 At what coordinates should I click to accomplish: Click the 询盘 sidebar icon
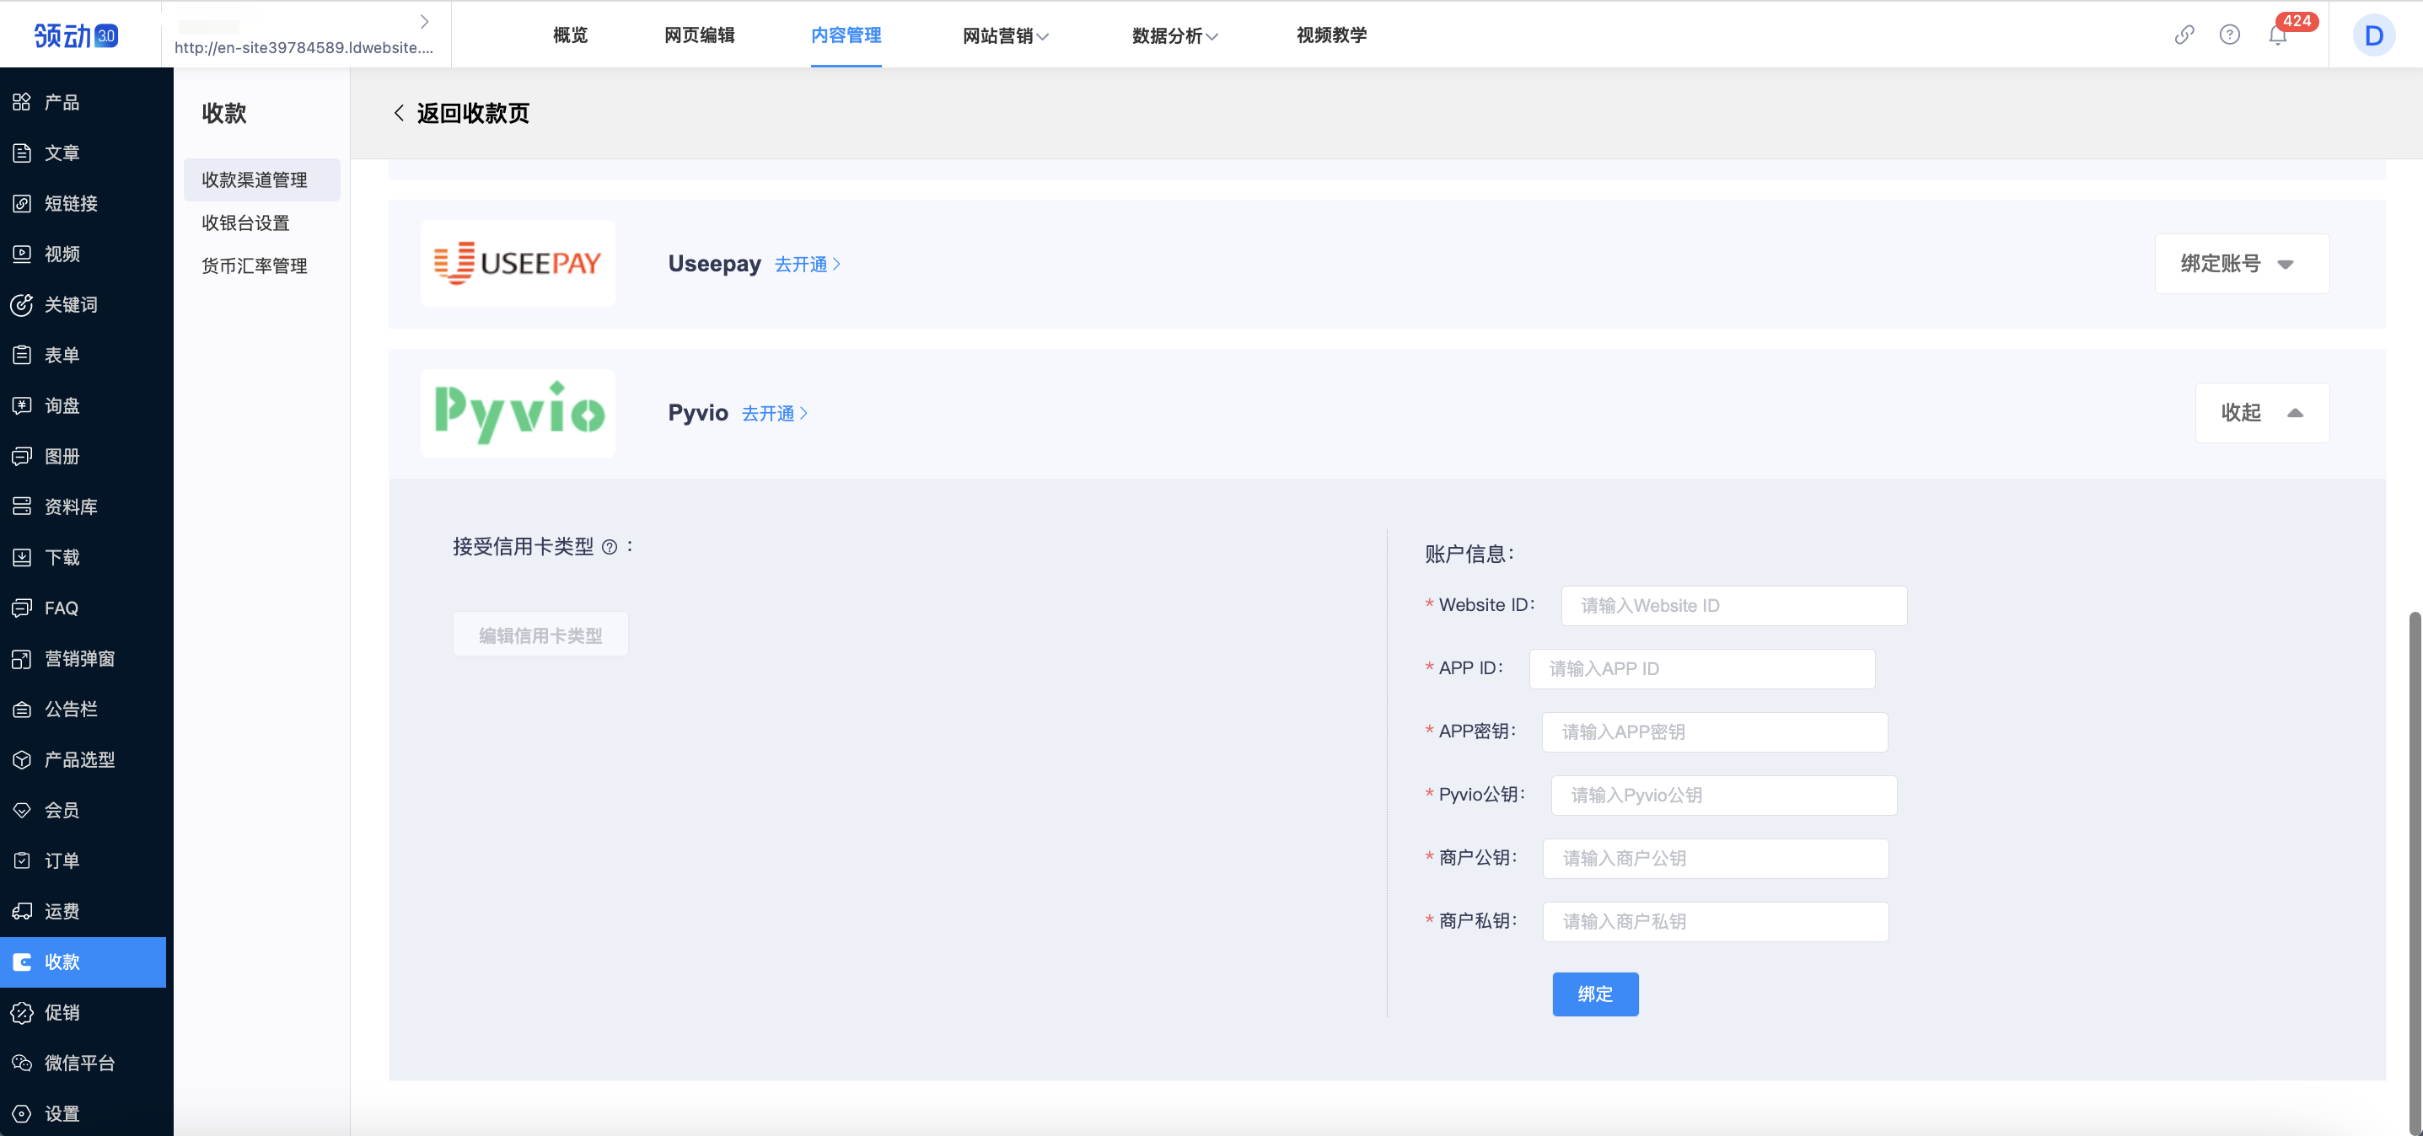[23, 405]
